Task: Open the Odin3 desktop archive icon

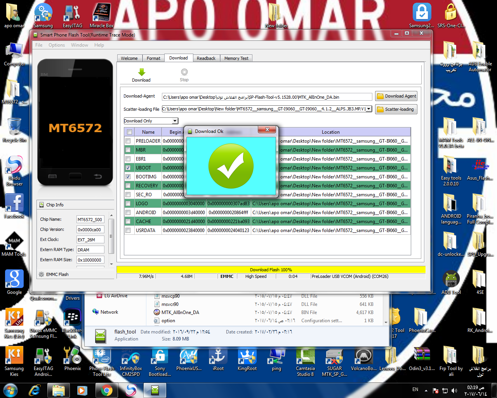Action: coord(422,358)
